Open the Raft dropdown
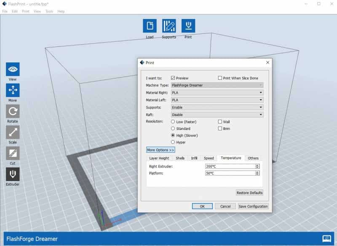 click(217, 115)
